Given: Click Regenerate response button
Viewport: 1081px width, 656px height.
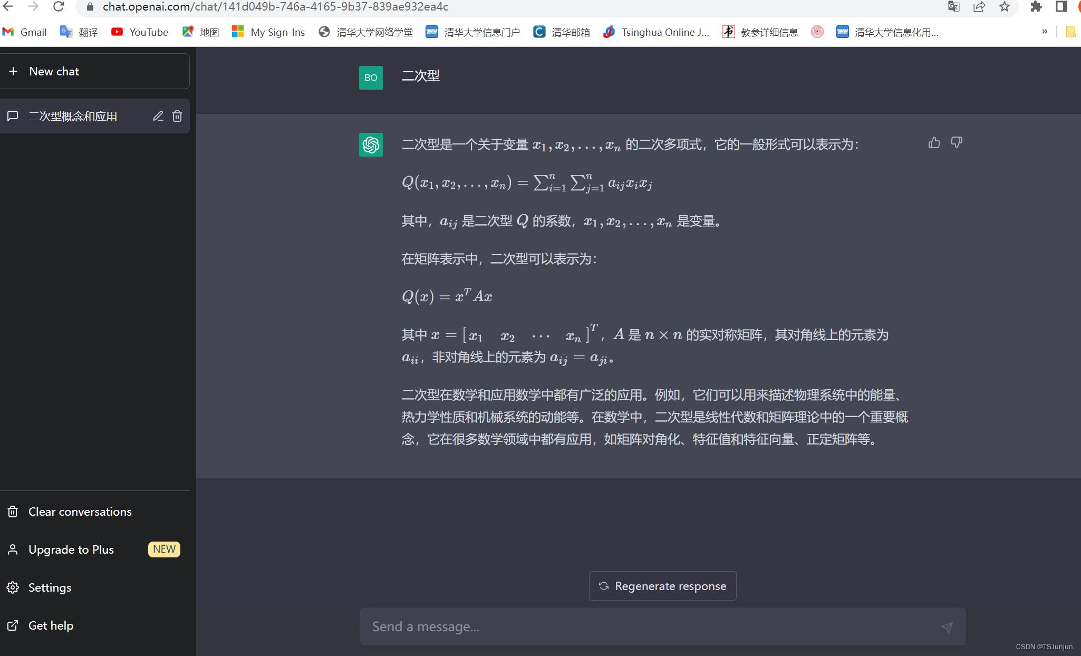Looking at the screenshot, I should 662,586.
